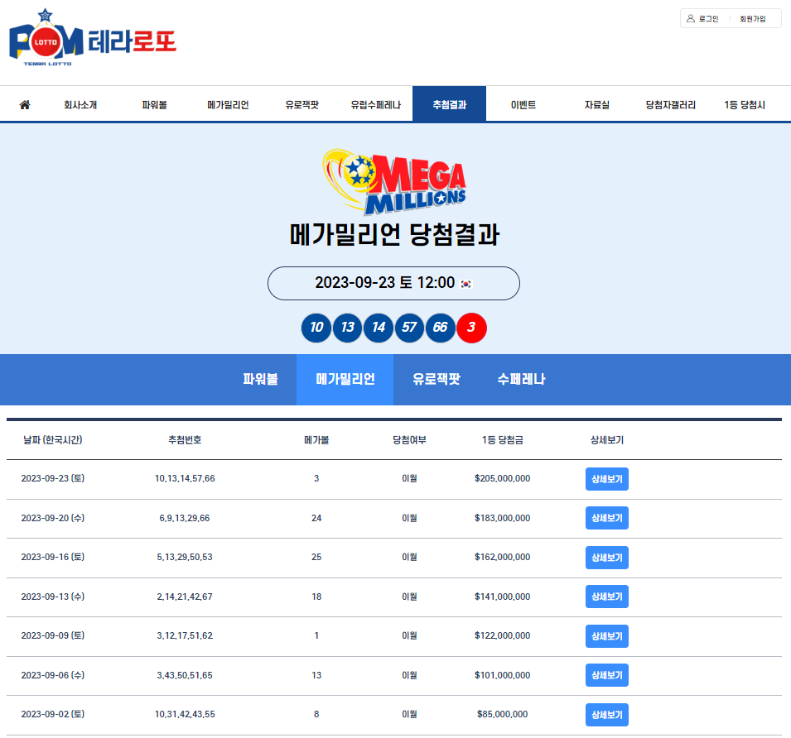The image size is (791, 738).
Task: Click the blue ball numbered 14
Action: point(379,328)
